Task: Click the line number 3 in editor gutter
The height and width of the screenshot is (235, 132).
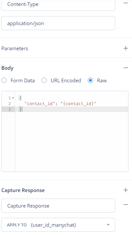Action: tap(10, 109)
